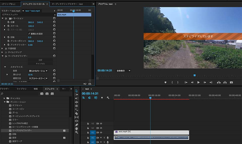Open the 情報 tab
Screen dimensions: 242x144
36,89
